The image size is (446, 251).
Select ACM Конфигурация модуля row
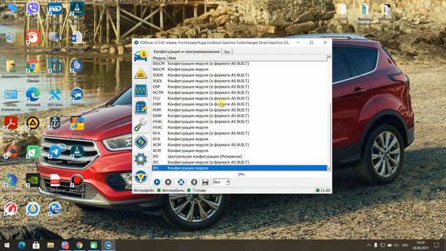pyautogui.click(x=240, y=151)
